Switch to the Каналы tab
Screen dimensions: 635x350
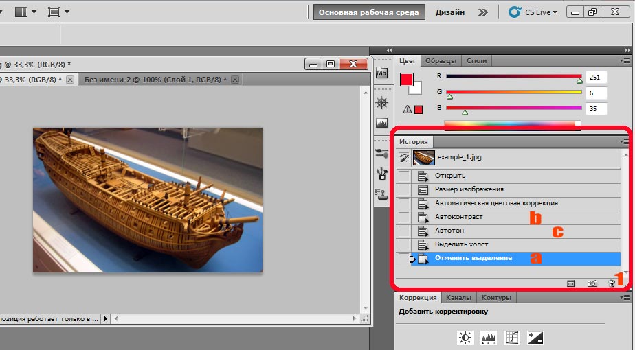pos(458,298)
